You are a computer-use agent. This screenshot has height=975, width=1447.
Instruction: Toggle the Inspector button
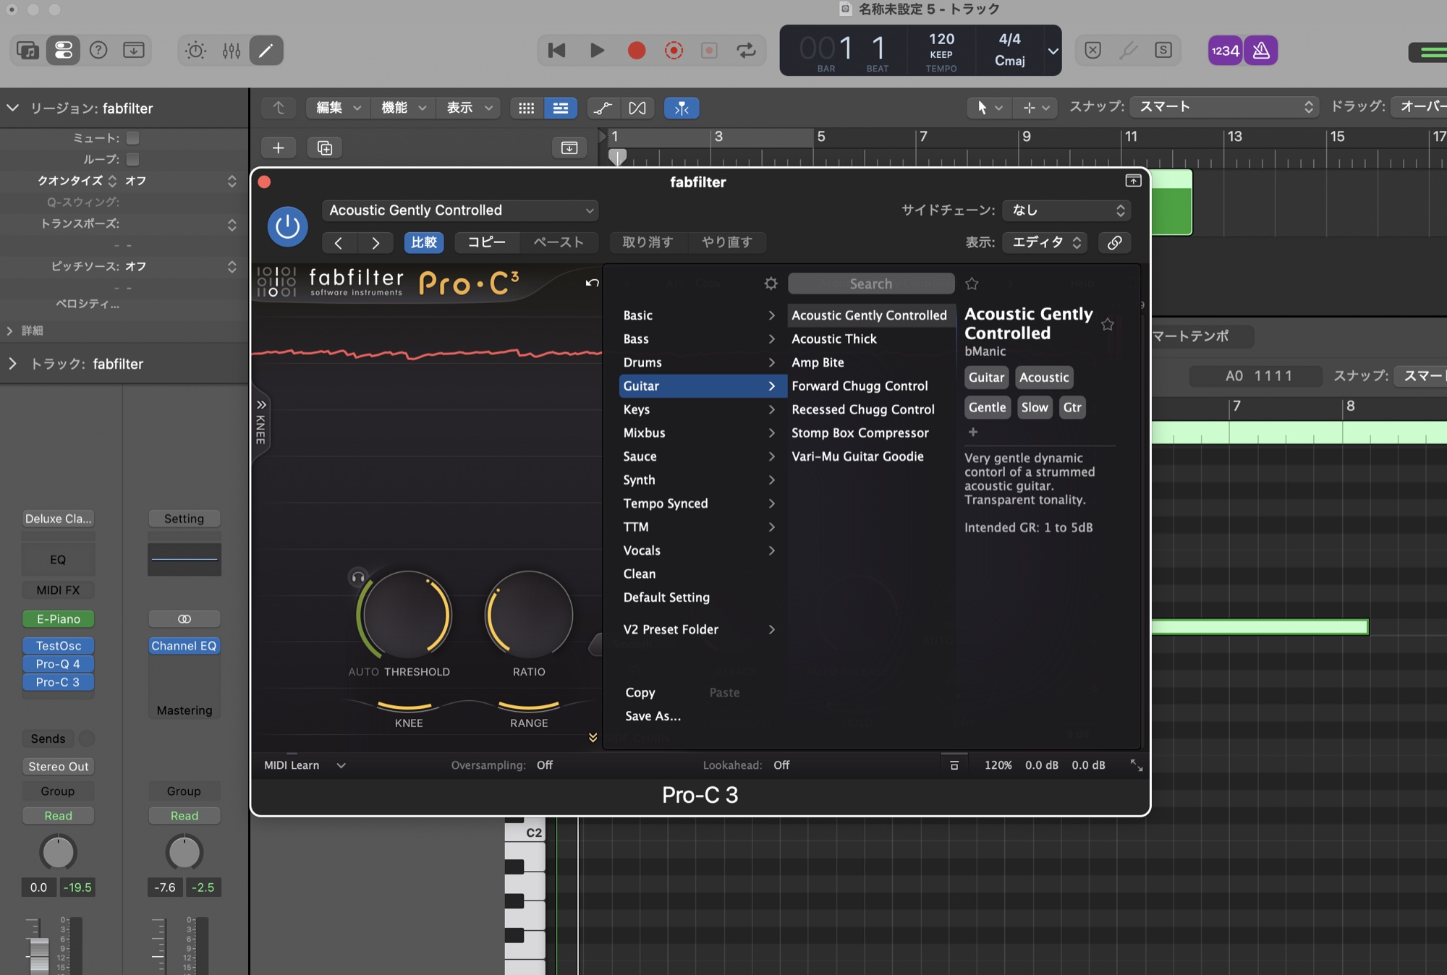click(64, 50)
